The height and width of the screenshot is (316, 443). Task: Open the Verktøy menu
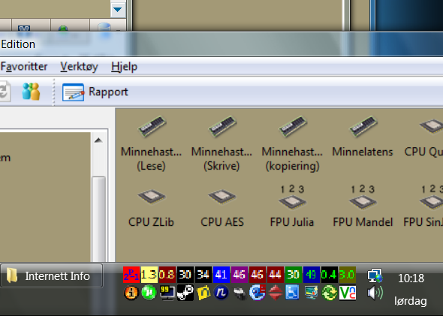tap(79, 67)
